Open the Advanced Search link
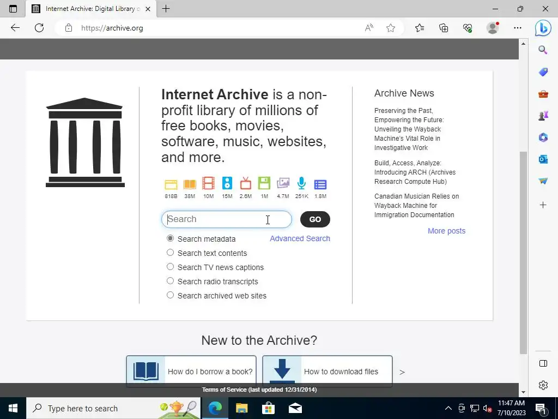 tap(300, 238)
